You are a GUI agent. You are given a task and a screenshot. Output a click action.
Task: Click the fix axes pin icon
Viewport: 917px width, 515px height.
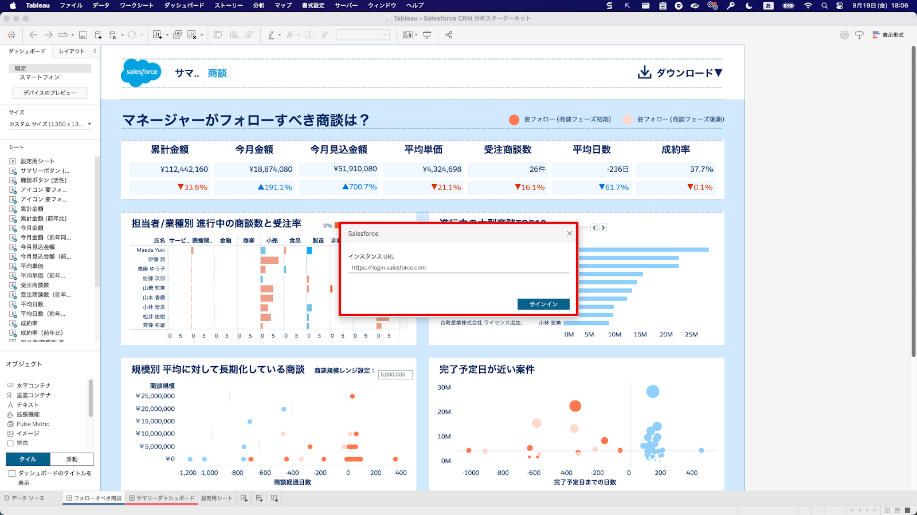coord(324,35)
